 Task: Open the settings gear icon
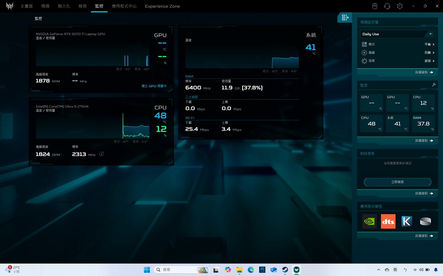[399, 6]
